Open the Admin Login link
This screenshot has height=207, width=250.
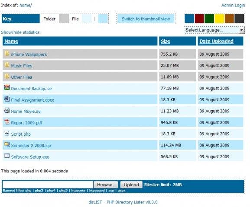(x=233, y=5)
